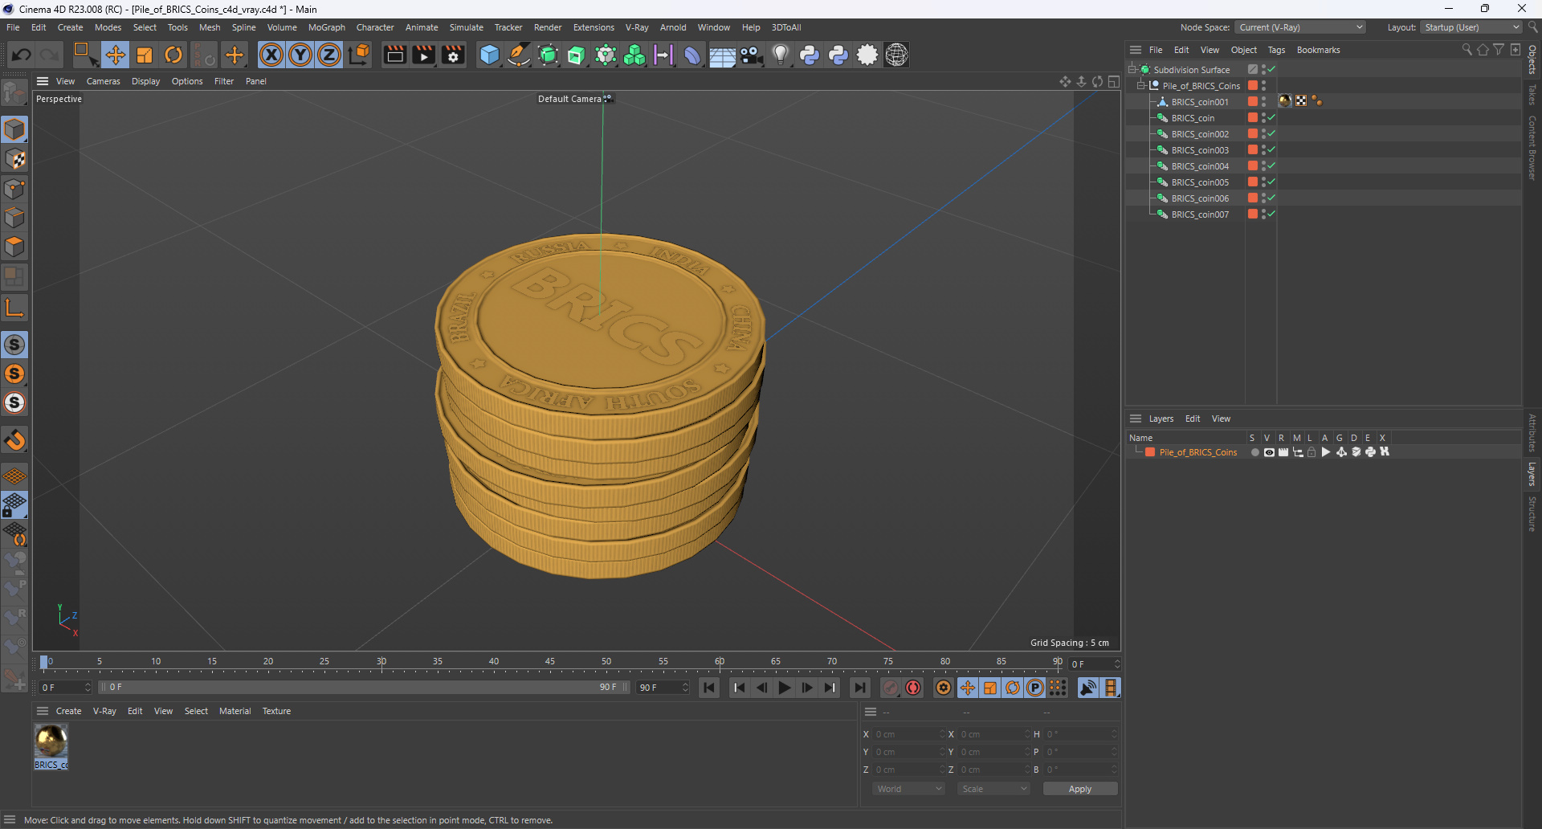This screenshot has height=829, width=1542.
Task: Toggle Z axis lock
Action: click(329, 55)
